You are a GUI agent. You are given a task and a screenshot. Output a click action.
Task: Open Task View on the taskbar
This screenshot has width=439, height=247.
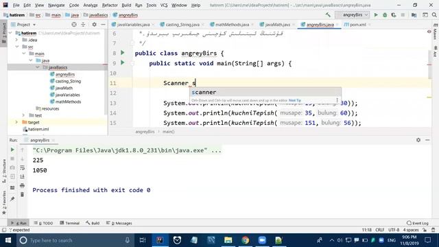coord(143,240)
